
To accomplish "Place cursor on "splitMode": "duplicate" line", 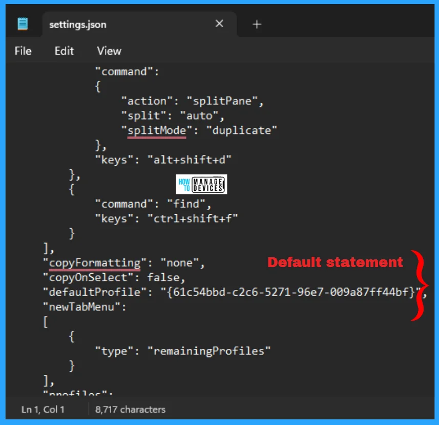I will (199, 130).
